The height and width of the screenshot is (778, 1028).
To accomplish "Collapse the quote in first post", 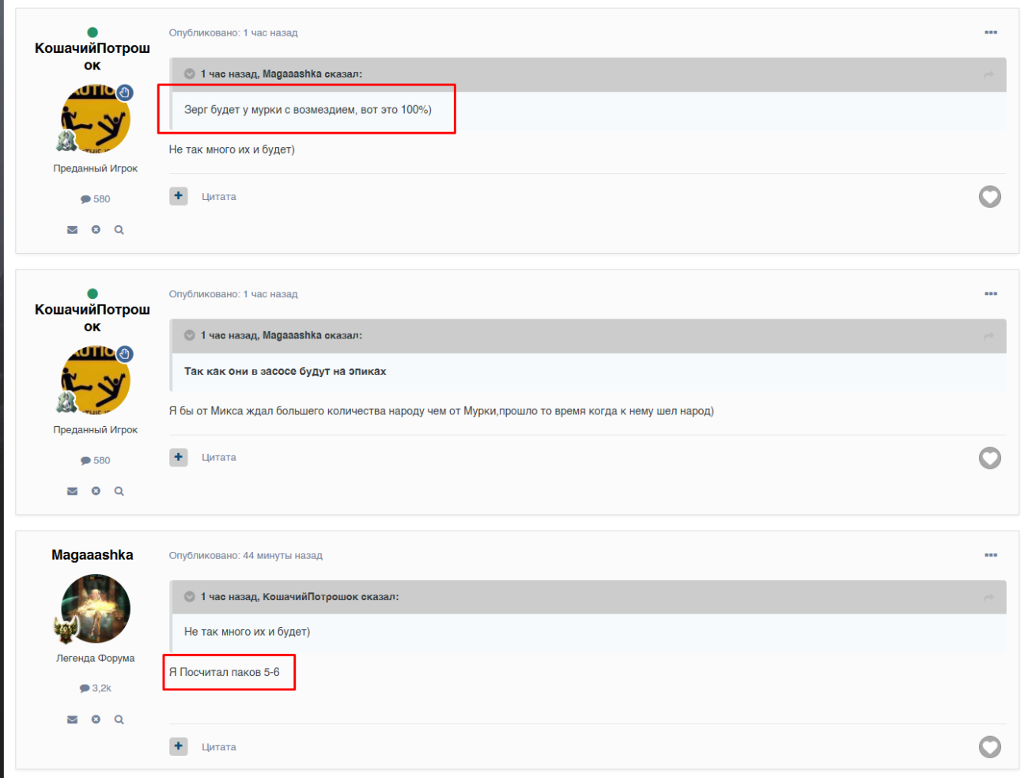I will [x=190, y=74].
